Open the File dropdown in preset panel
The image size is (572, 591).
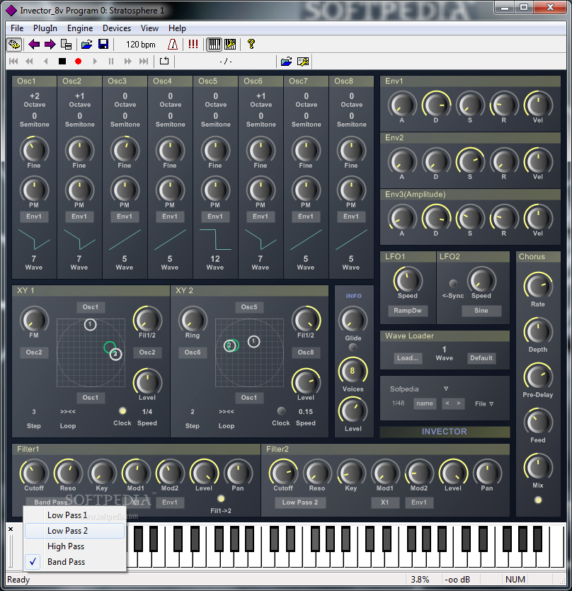point(484,403)
